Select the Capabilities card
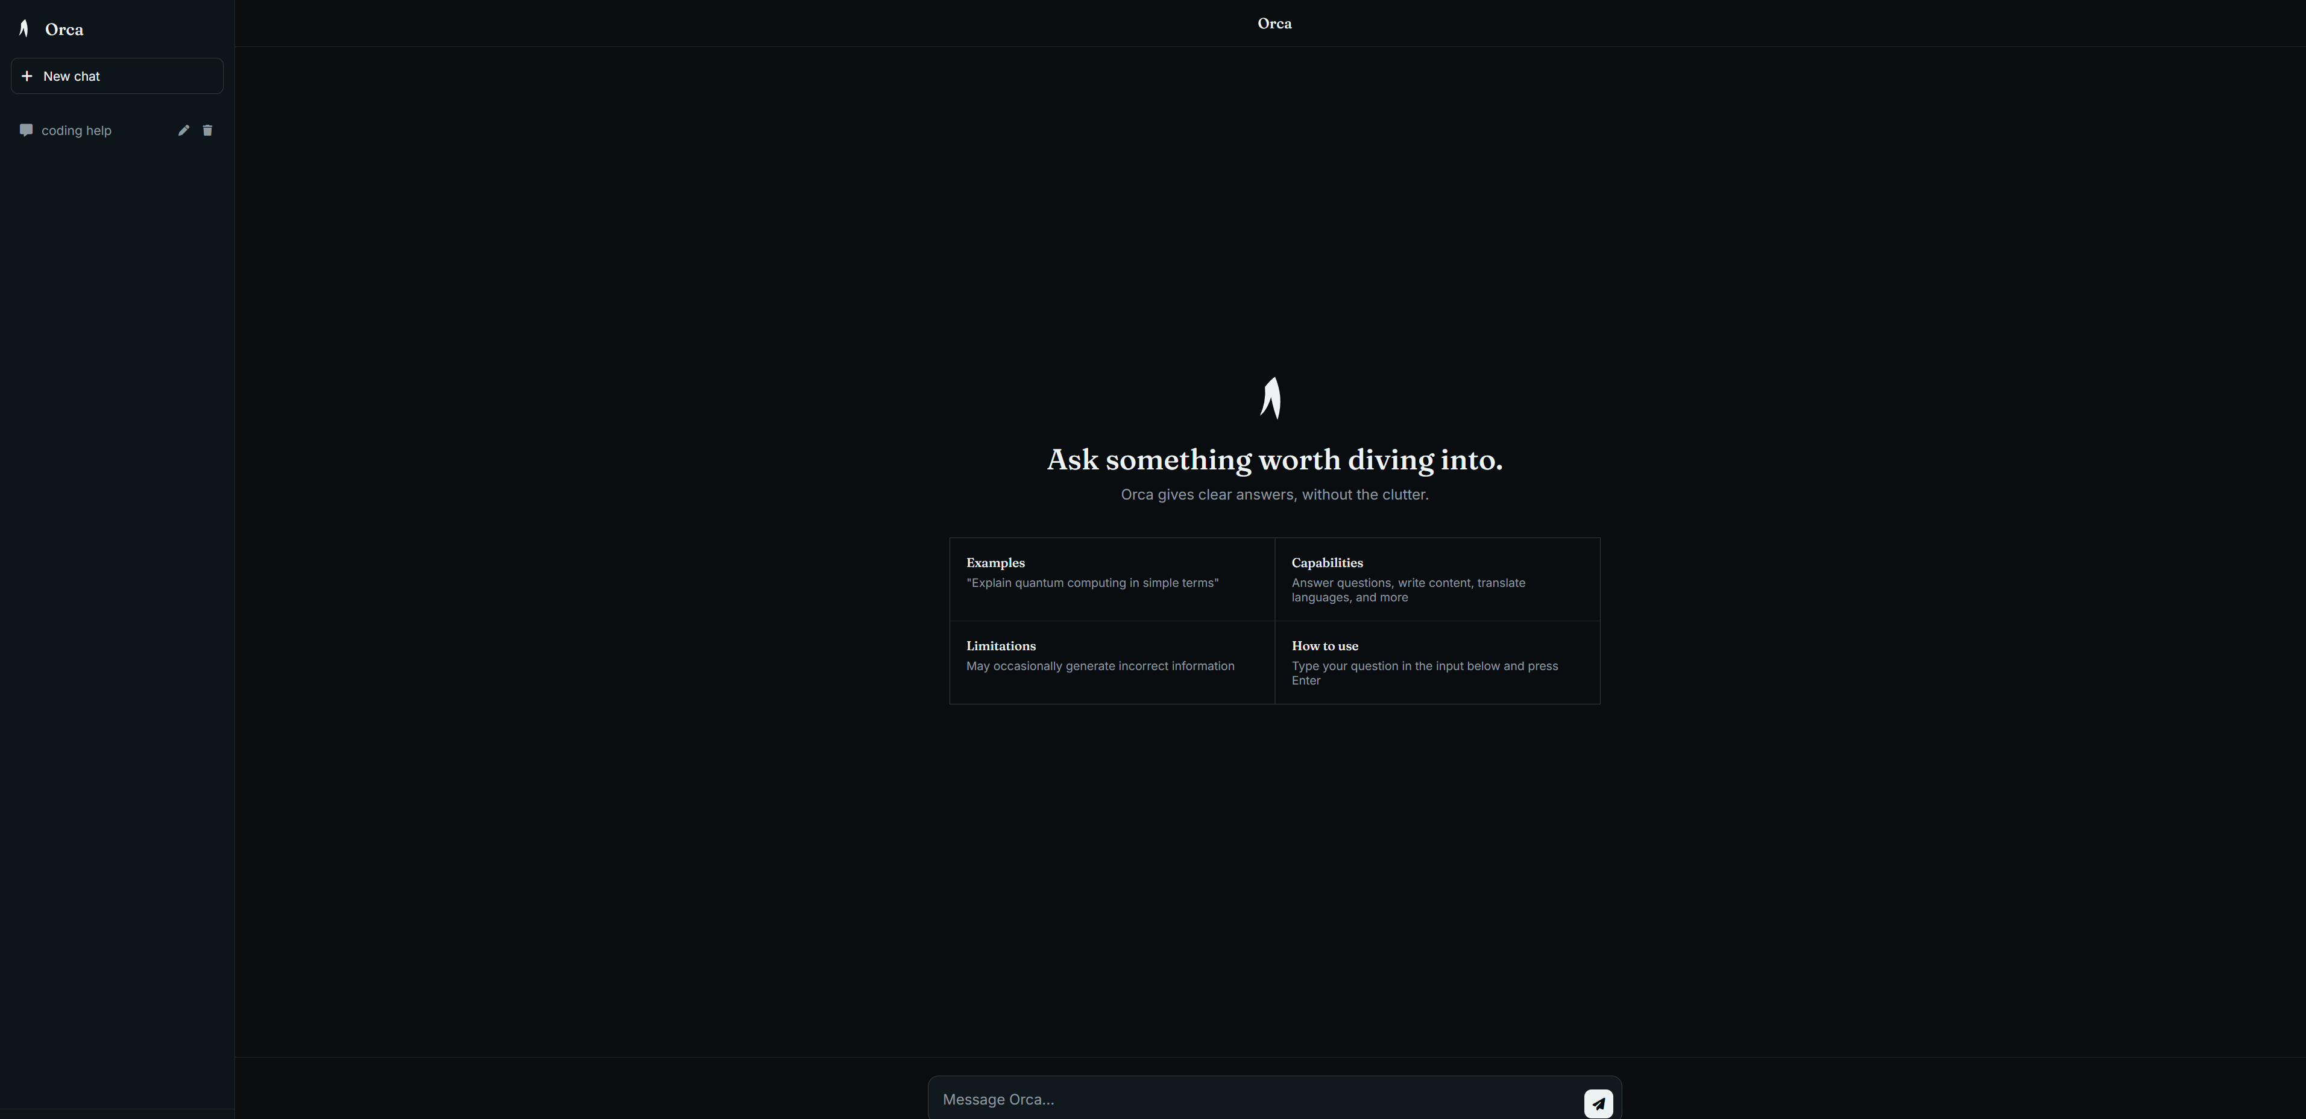This screenshot has height=1119, width=2306. coord(1438,580)
